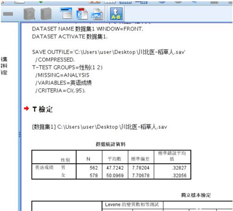This screenshot has width=233, height=211.
Task: Click the SAVE OUTFILE log line
Action: click(108, 52)
